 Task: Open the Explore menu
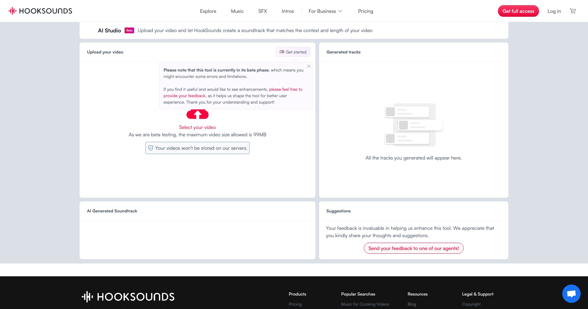pyautogui.click(x=208, y=11)
